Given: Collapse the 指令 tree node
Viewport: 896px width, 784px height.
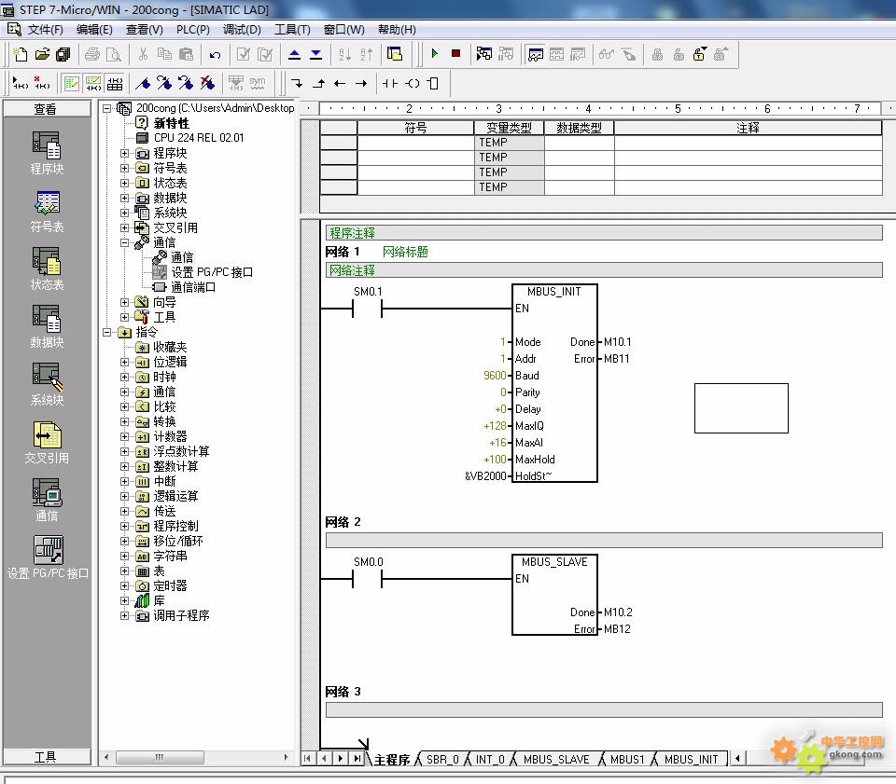Looking at the screenshot, I should coord(106,332).
